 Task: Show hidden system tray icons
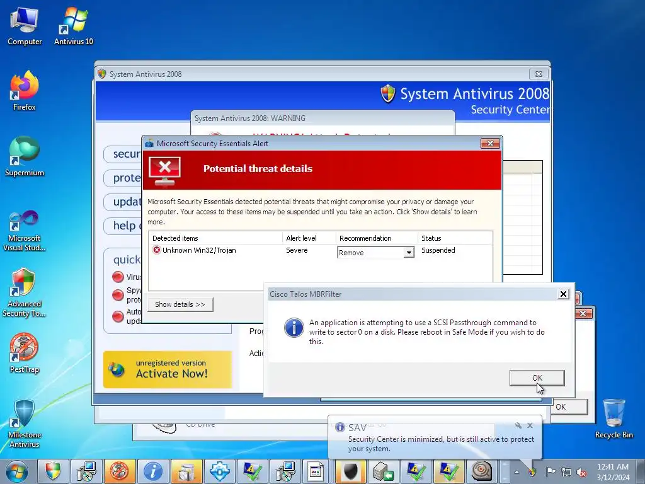tap(517, 472)
